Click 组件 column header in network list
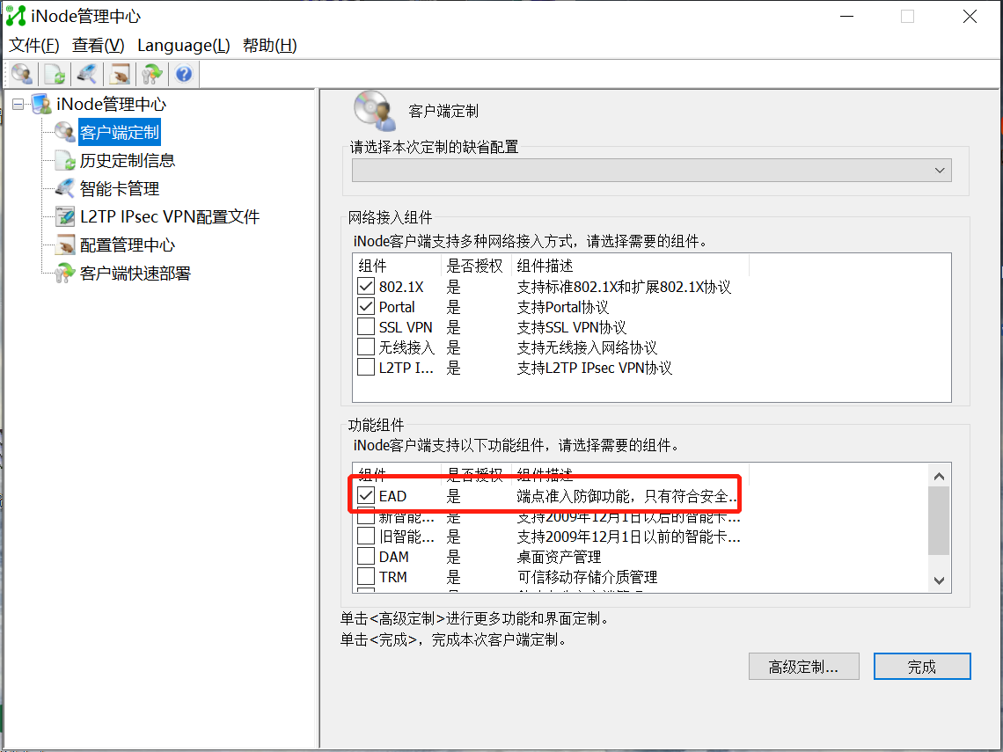This screenshot has height=752, width=1003. (397, 266)
